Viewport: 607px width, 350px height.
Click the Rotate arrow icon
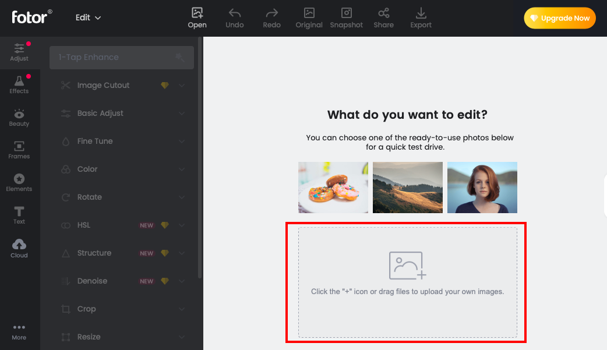click(x=66, y=197)
